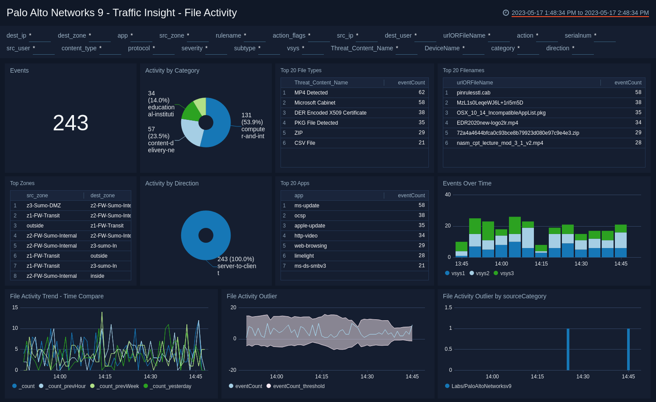Viewport: 656px width, 402px height.
Task: Toggle eventCount_threshold in File Activity Outlier legend
Action: 295,386
